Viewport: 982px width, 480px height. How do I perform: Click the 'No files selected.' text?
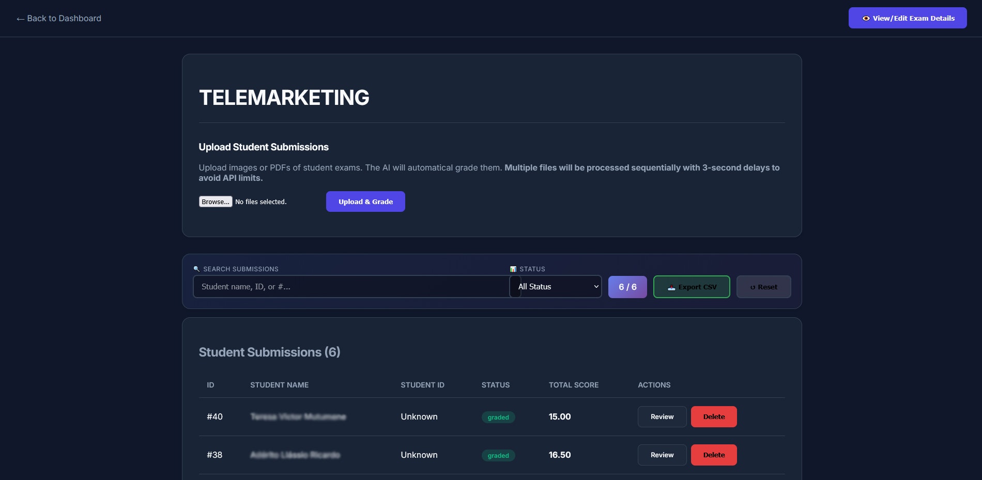click(261, 202)
